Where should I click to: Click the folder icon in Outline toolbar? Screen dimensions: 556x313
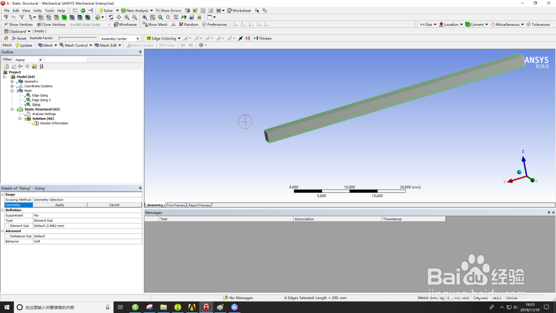tap(34, 66)
